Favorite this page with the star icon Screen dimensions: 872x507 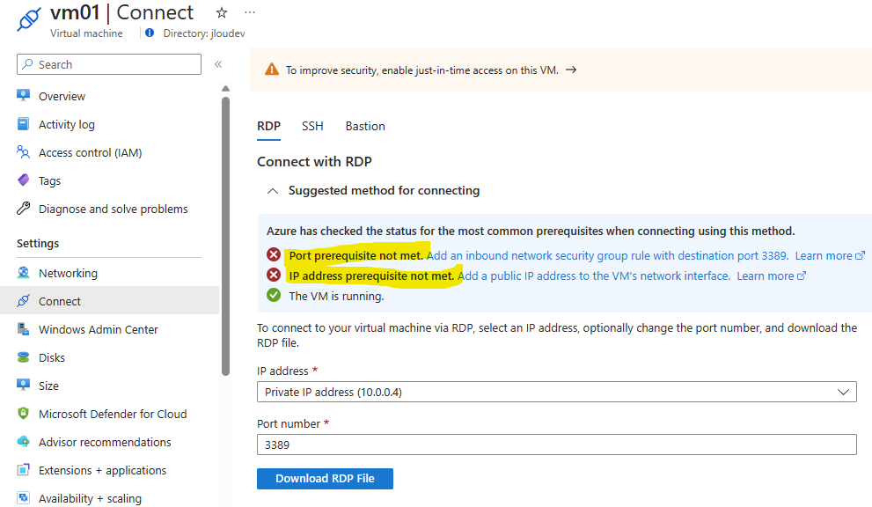tap(222, 12)
